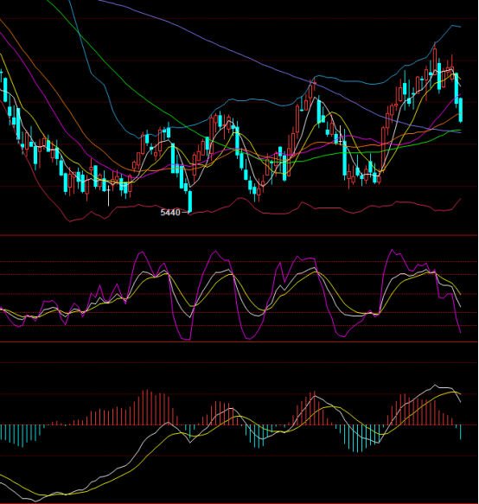Click purple J line trough below 5440 candle
The height and width of the screenshot is (504, 479).
click(x=186, y=339)
